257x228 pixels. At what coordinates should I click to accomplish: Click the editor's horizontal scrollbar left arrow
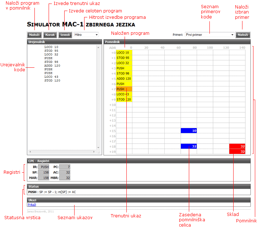pos(30,152)
